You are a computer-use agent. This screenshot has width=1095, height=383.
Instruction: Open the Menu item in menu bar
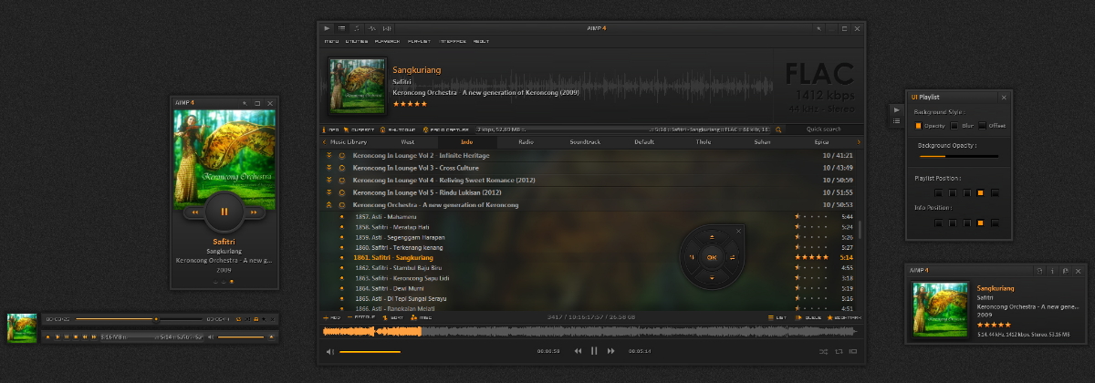point(331,41)
